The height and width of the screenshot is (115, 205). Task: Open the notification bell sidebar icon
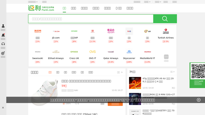click(3, 35)
